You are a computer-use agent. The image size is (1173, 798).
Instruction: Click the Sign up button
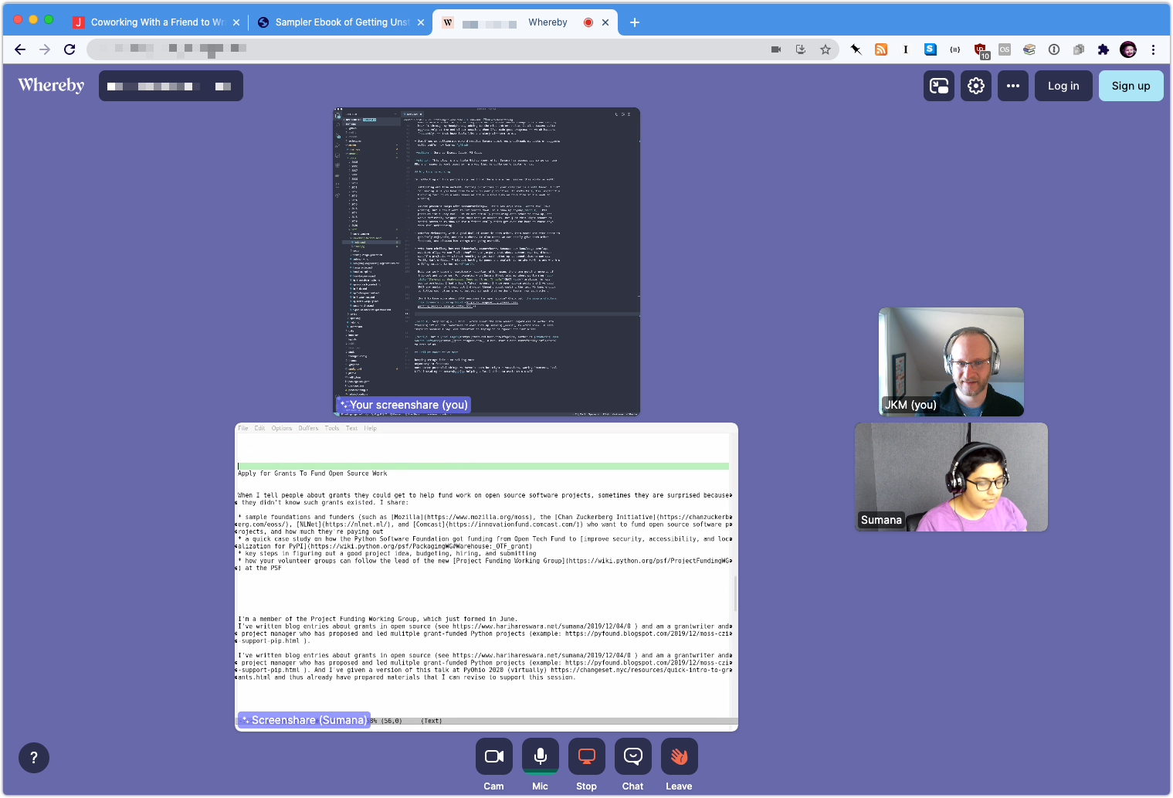click(1131, 86)
